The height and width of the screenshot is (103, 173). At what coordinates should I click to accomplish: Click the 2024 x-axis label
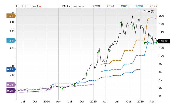[47, 101]
